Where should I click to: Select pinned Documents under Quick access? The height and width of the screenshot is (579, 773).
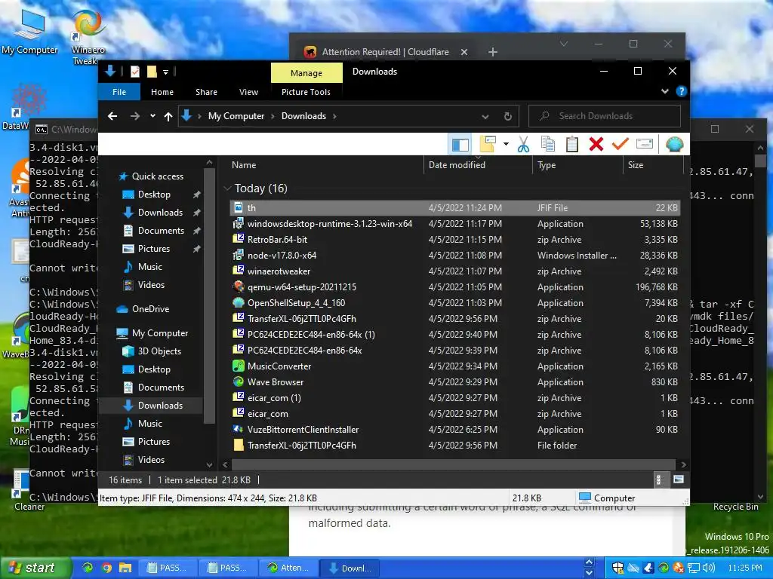pos(161,231)
